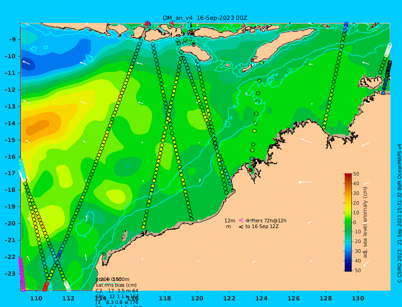Click the color bar label 30
Image resolution: width=402 pixels, height=307 pixels.
tap(356, 193)
